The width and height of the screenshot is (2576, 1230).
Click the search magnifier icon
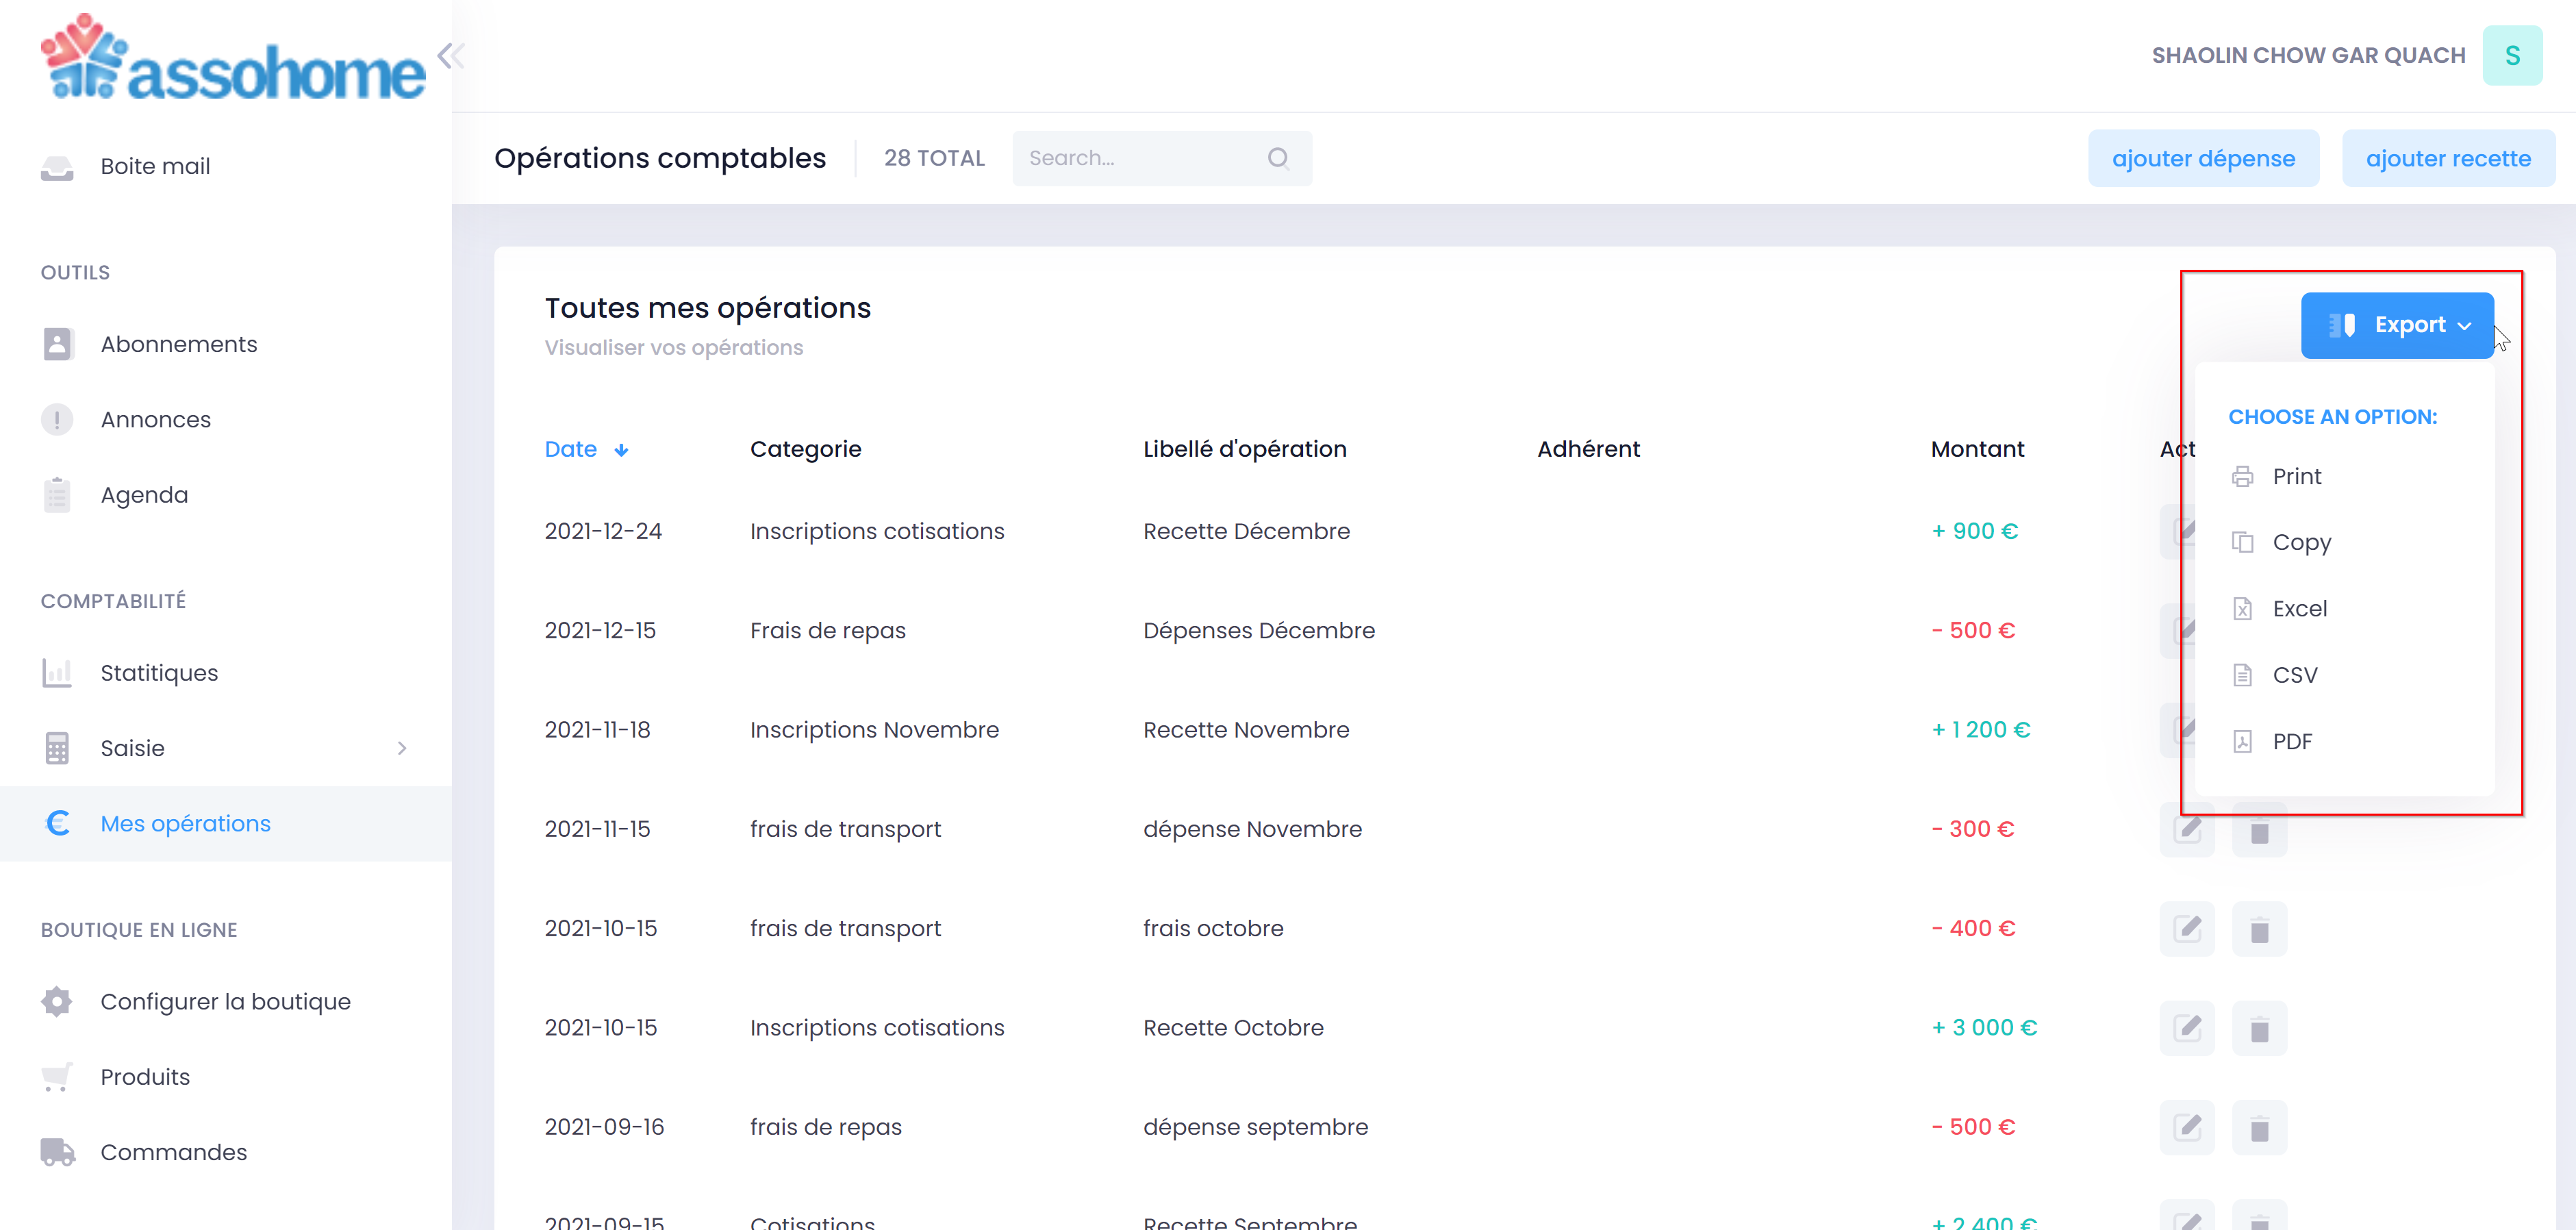point(1277,158)
